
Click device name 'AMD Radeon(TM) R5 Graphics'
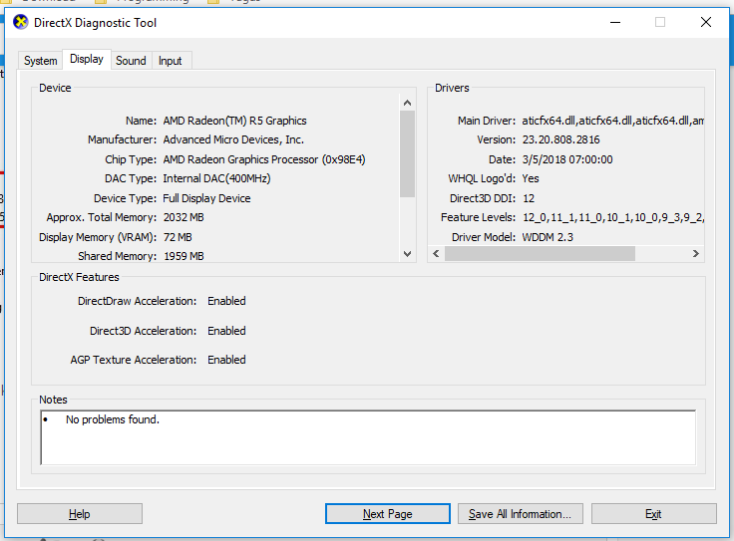pyautogui.click(x=235, y=121)
